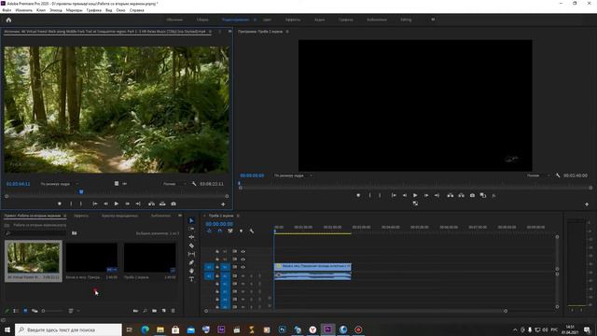Viewport: 597px width, 336px height.
Task: Toggle Linked Selection in timeline
Action: (230, 231)
